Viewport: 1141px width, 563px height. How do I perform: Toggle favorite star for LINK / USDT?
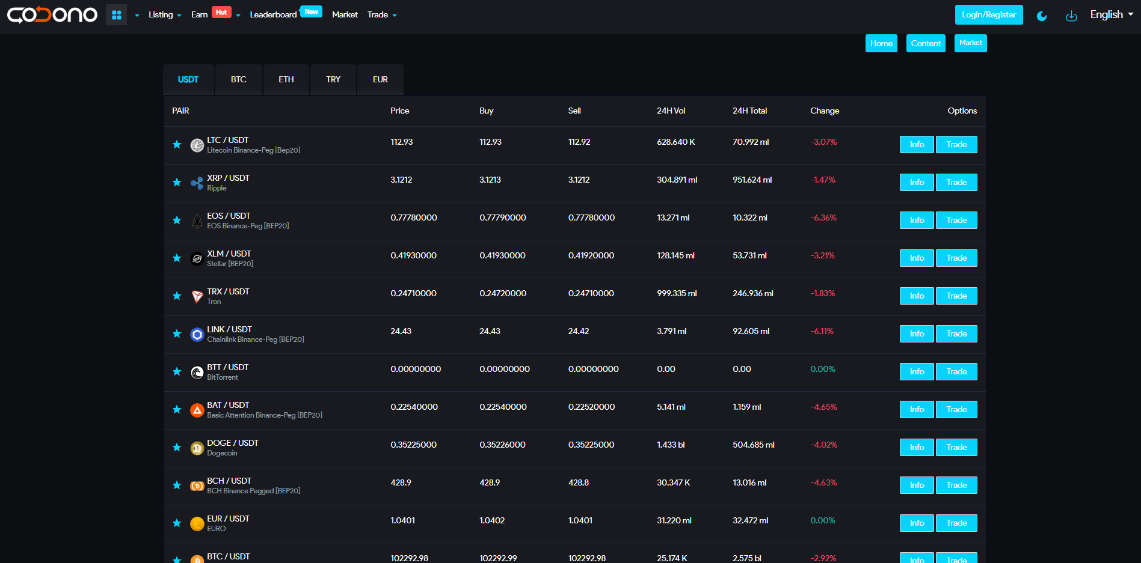[x=177, y=333]
